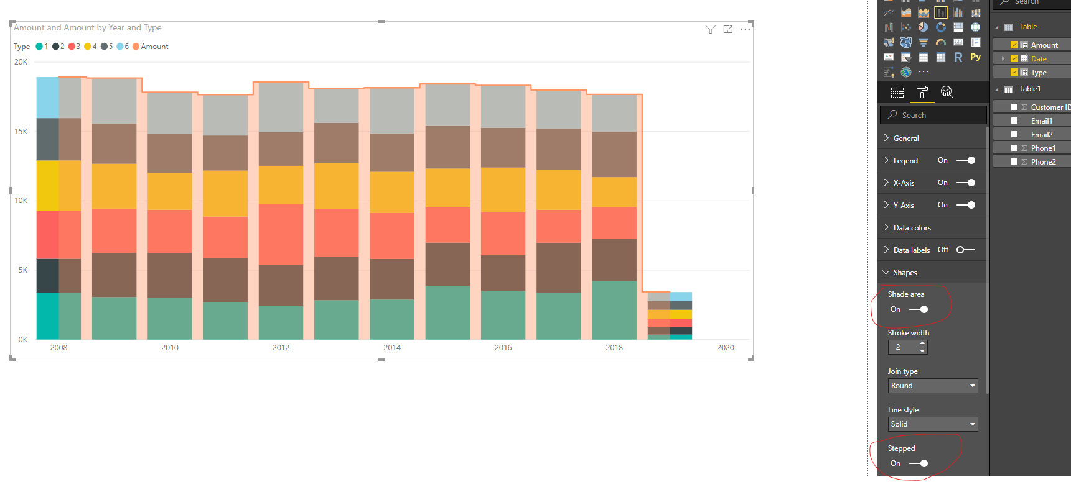Disable the Shade area toggle
Image resolution: width=1071 pixels, height=482 pixels.
(919, 309)
